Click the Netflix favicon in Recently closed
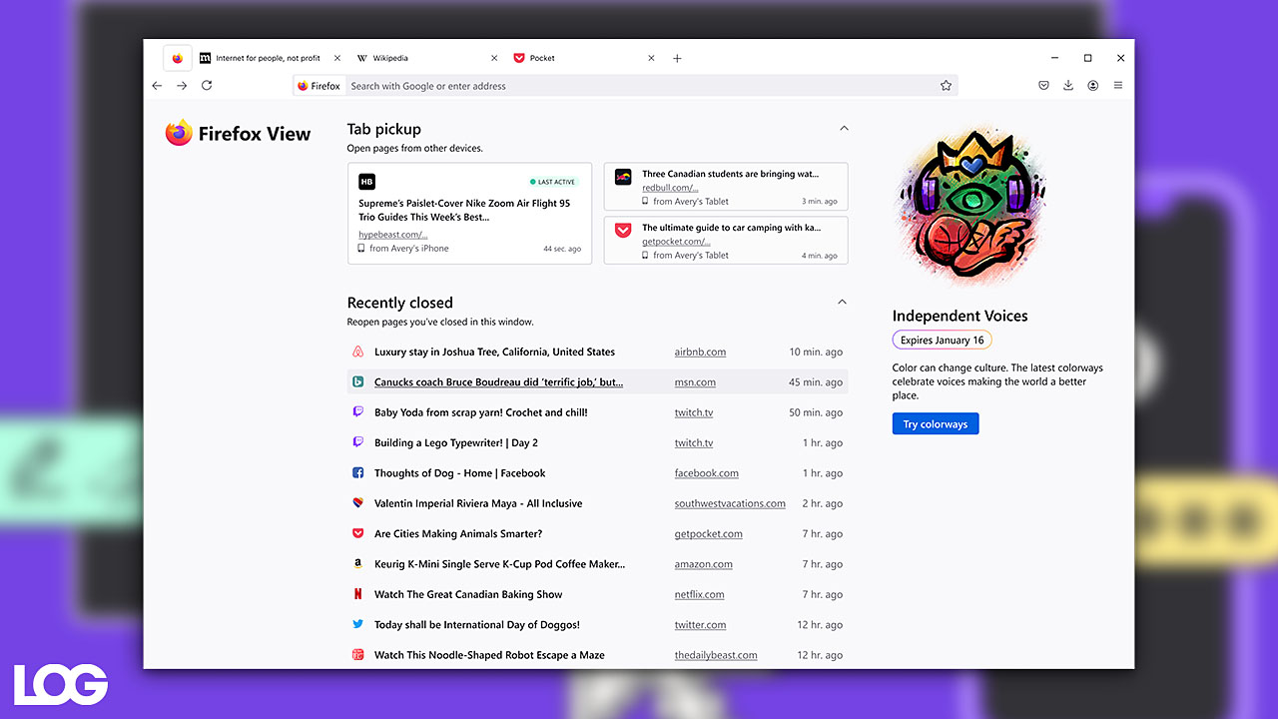1278x719 pixels. tap(357, 594)
